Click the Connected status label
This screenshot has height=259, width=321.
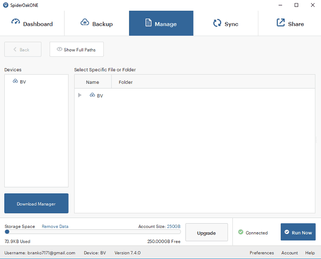coord(257,233)
